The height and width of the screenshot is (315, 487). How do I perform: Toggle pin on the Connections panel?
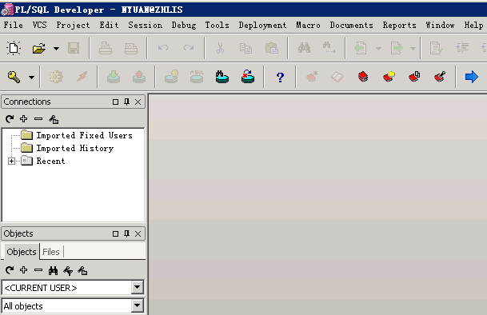(x=126, y=102)
